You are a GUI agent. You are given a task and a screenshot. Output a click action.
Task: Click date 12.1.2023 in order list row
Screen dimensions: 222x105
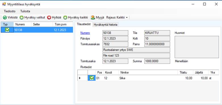[63, 30]
